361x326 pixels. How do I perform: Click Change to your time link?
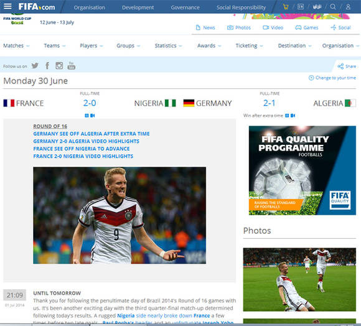335,78
